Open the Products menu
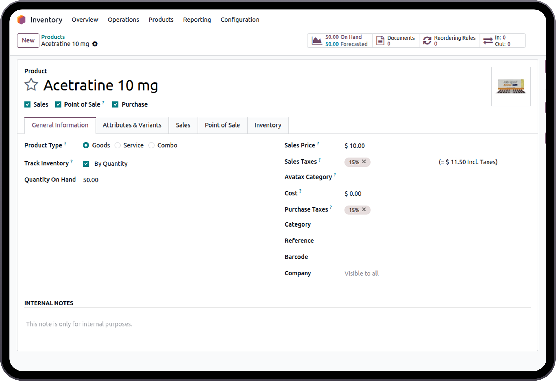556x381 pixels. tap(161, 20)
